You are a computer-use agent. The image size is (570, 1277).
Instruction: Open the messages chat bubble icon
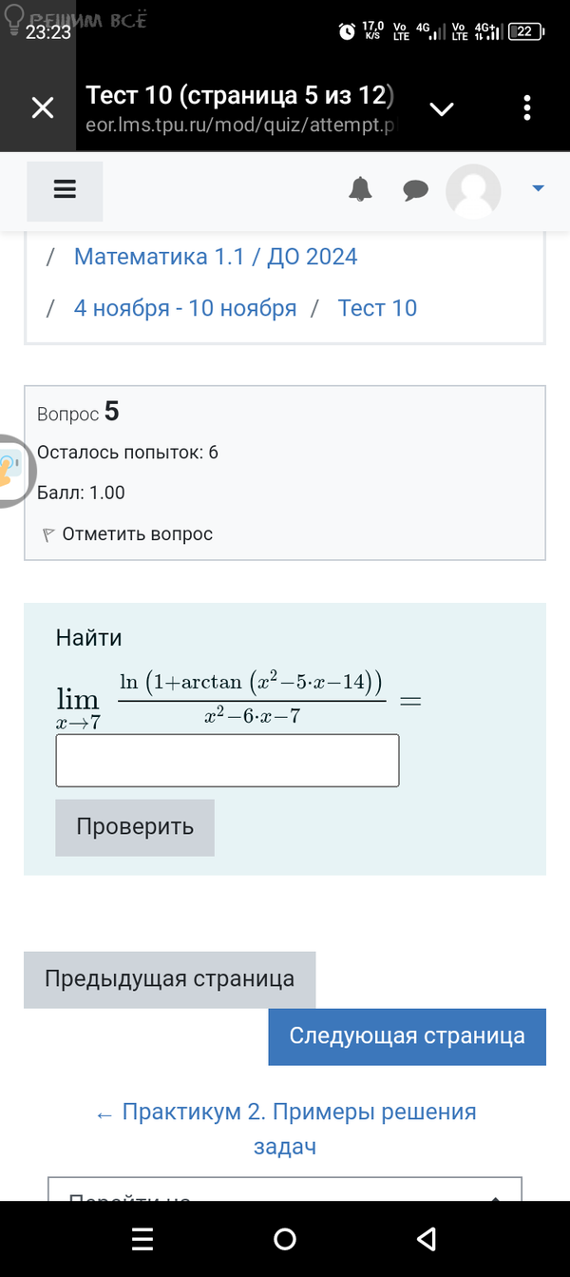415,191
